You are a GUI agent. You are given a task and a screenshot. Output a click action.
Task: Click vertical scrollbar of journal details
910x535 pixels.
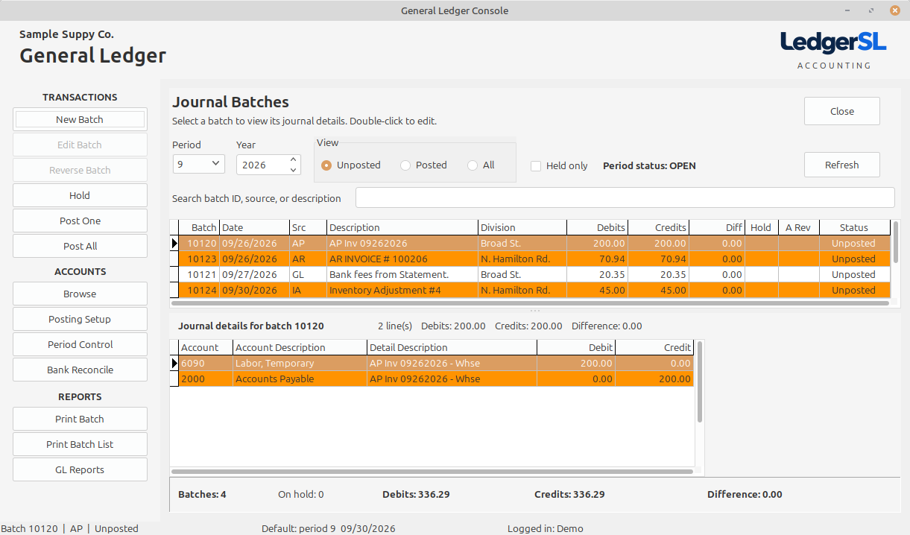700,382
